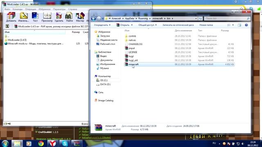Screen dimensions: 262x147
Task: Select CHANGELOG text file
Action: tap(134, 44)
